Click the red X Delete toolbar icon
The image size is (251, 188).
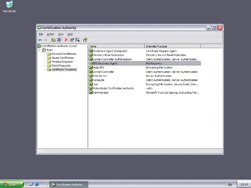[x=66, y=40]
